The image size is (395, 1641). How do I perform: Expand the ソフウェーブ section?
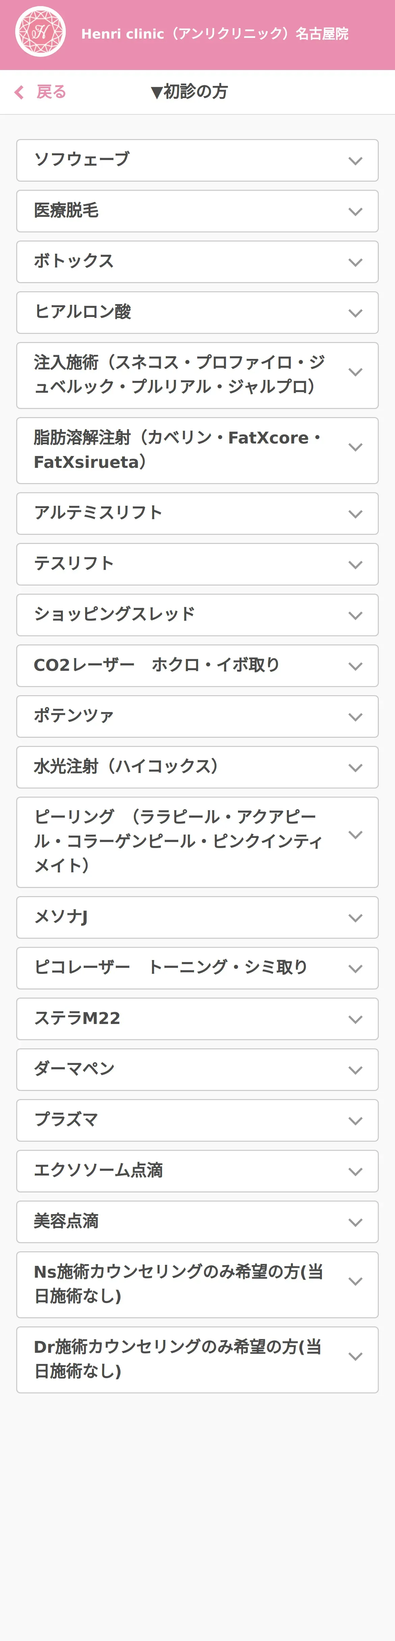point(197,160)
